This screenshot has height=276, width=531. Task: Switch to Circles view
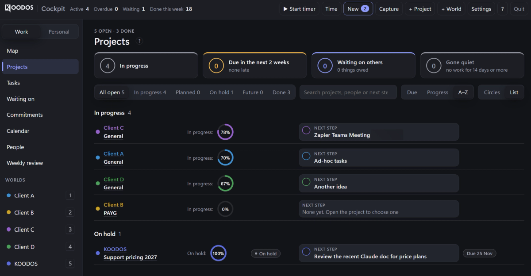point(492,92)
